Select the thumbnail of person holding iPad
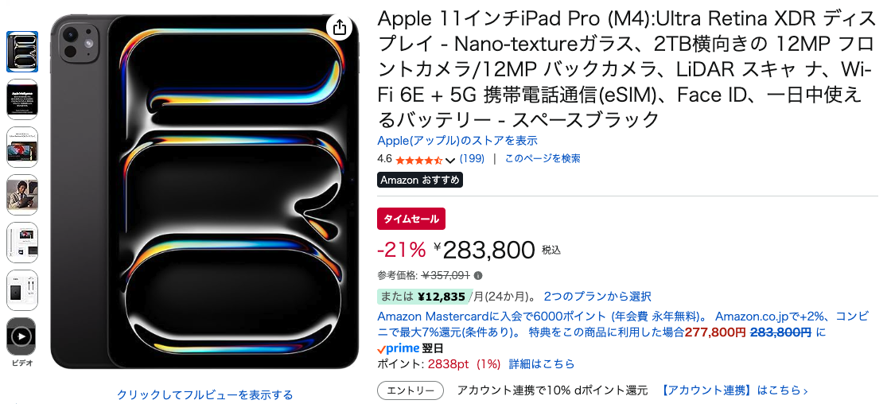Image resolution: width=891 pixels, height=404 pixels. (x=21, y=195)
